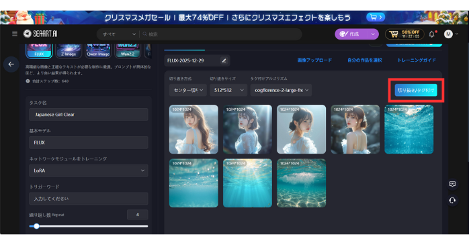Click the SeaArt.AI logo
Image resolution: width=469 pixels, height=245 pixels.
[x=40, y=34]
